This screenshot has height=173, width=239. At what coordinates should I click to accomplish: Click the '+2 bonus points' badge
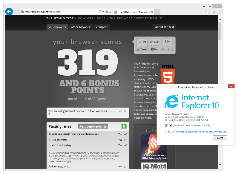tap(93, 126)
